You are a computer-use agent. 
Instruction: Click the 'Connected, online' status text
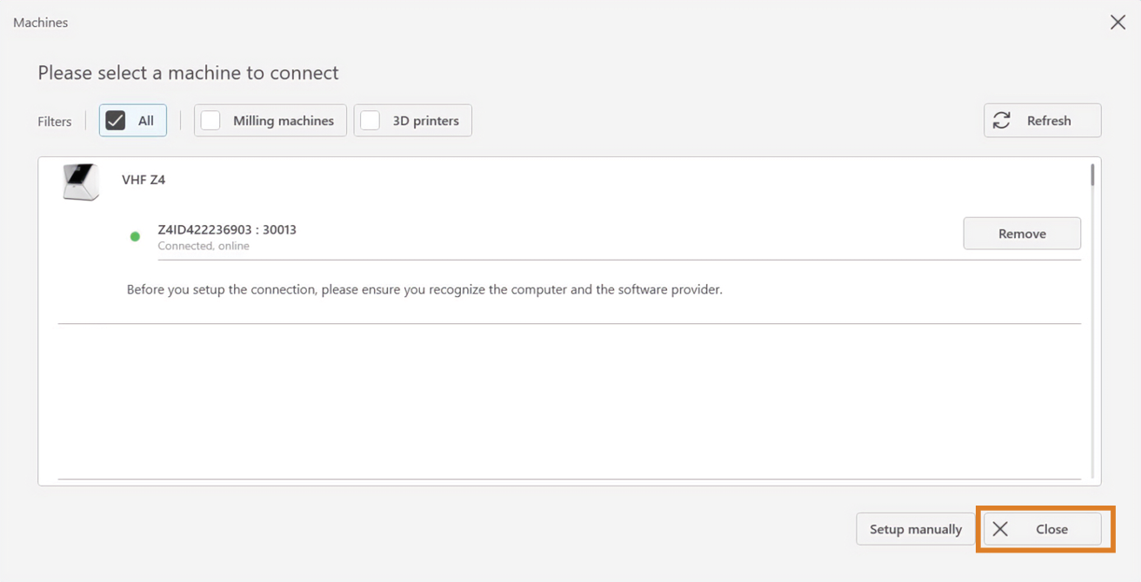(204, 246)
